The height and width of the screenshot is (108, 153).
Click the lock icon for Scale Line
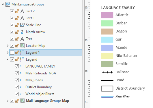click(17, 25)
